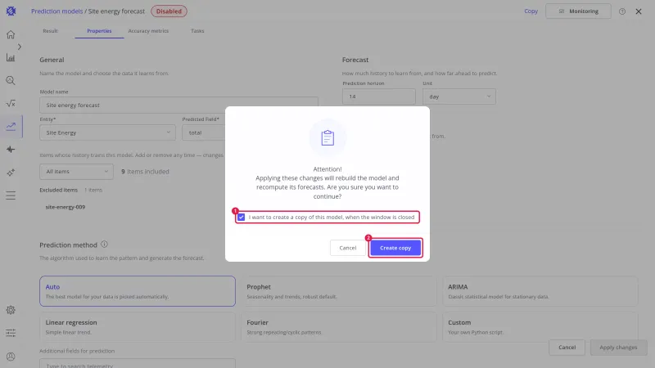
Task: Click the Create copy button
Action: (395, 248)
